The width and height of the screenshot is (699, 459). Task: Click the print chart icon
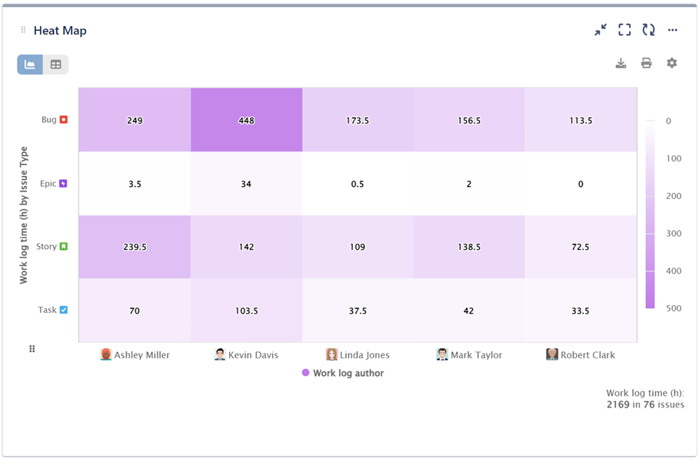click(x=646, y=63)
